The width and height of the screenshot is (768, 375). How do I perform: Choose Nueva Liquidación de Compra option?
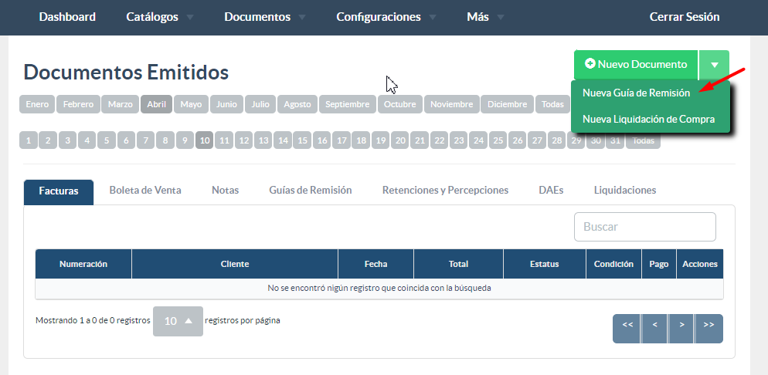click(x=648, y=119)
